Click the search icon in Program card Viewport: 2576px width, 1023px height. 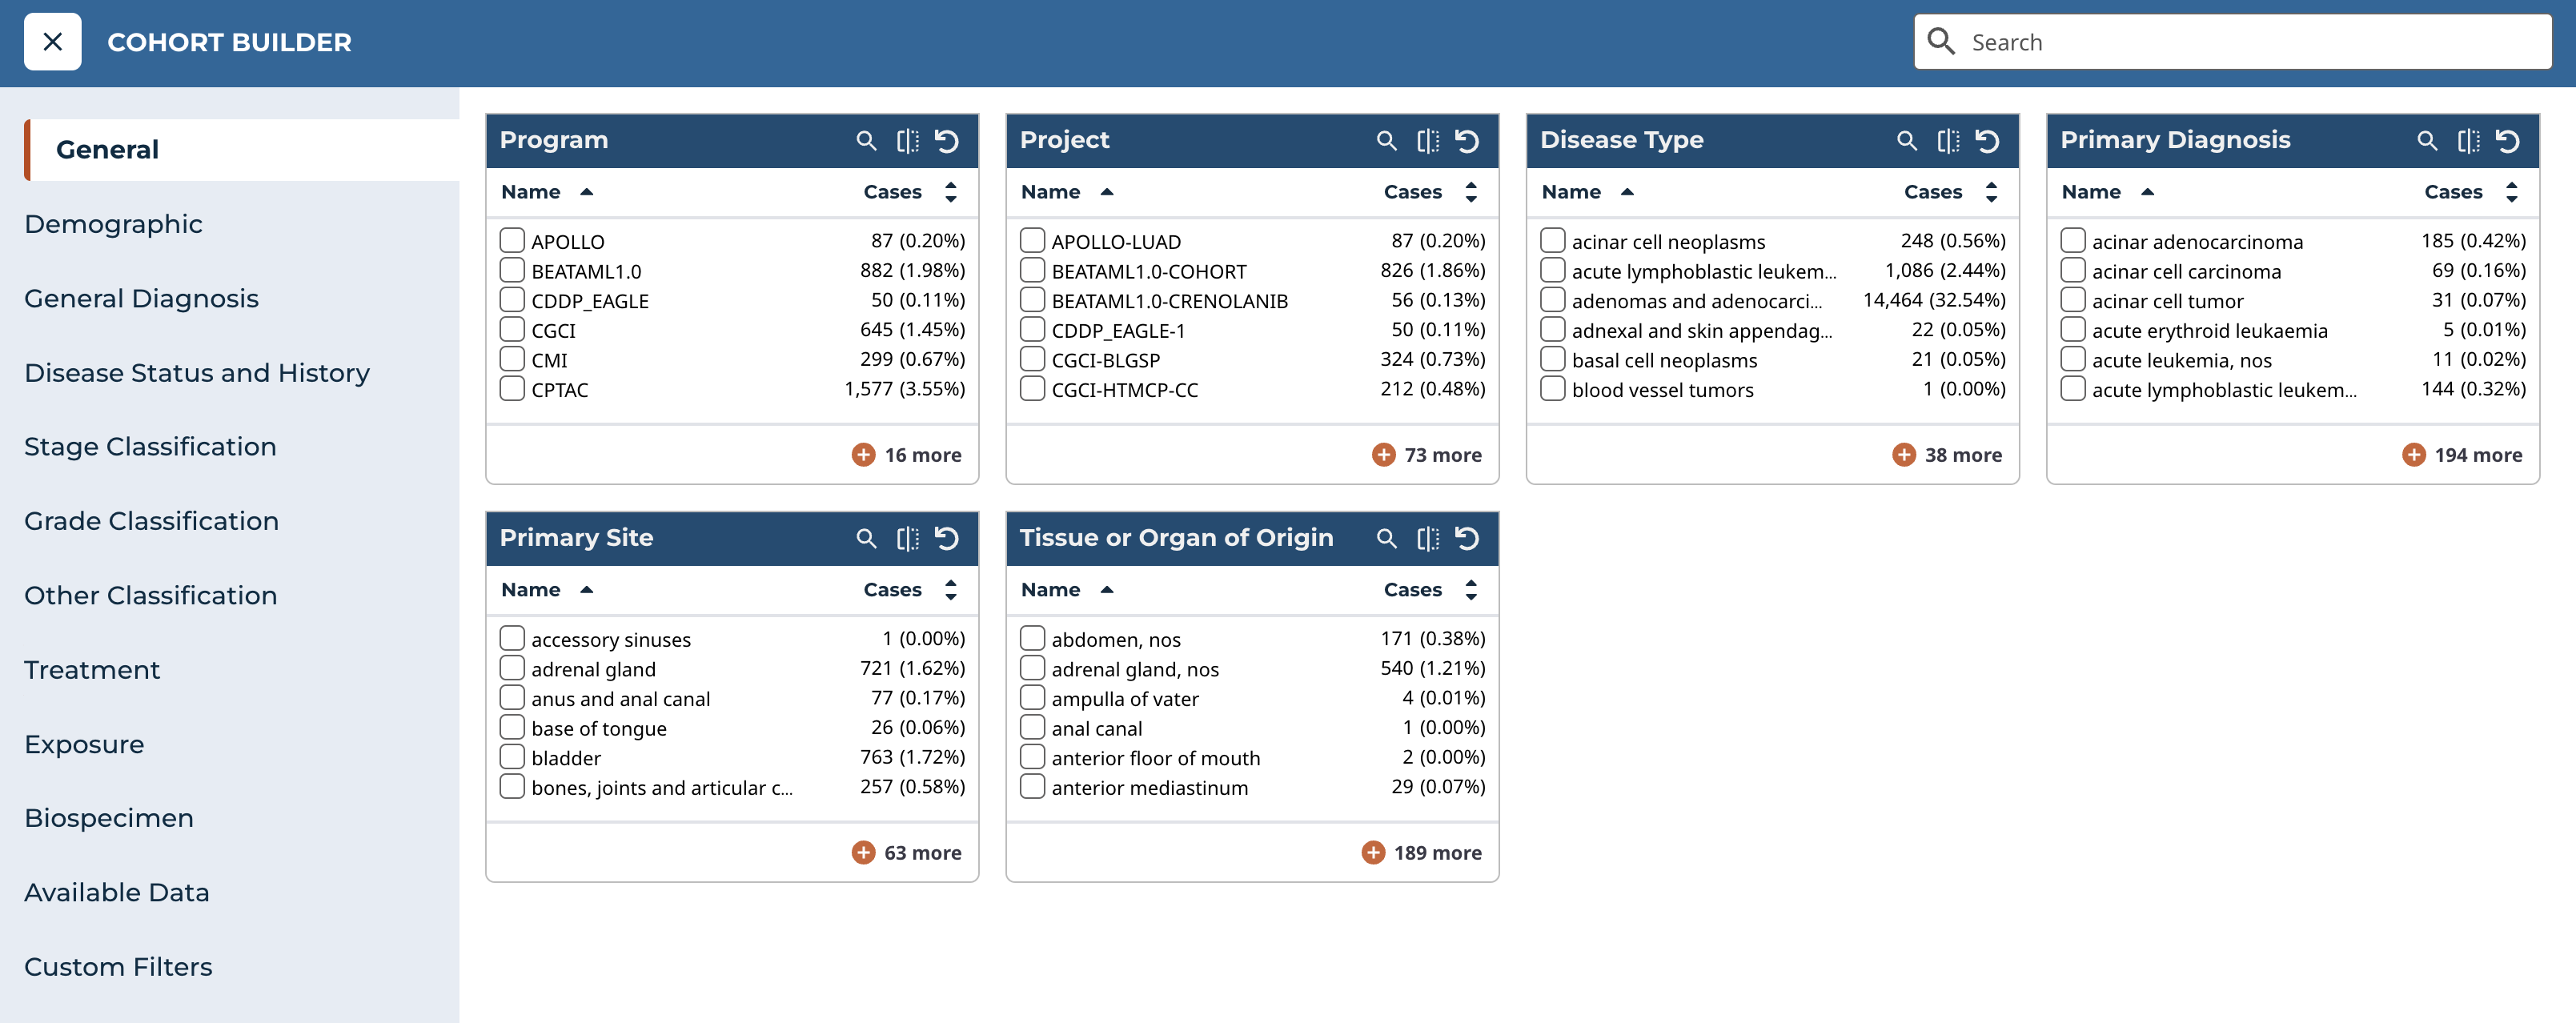tap(866, 141)
